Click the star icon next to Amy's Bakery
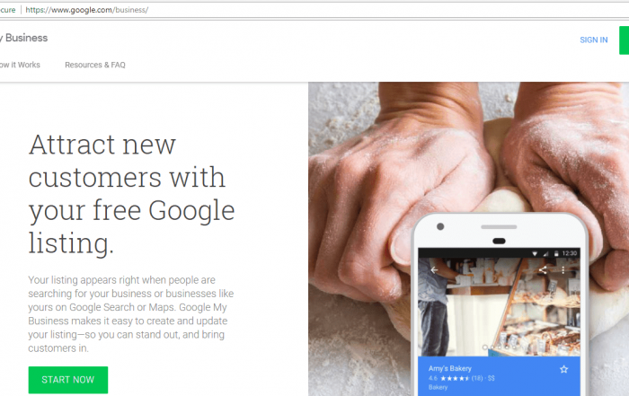 563,369
